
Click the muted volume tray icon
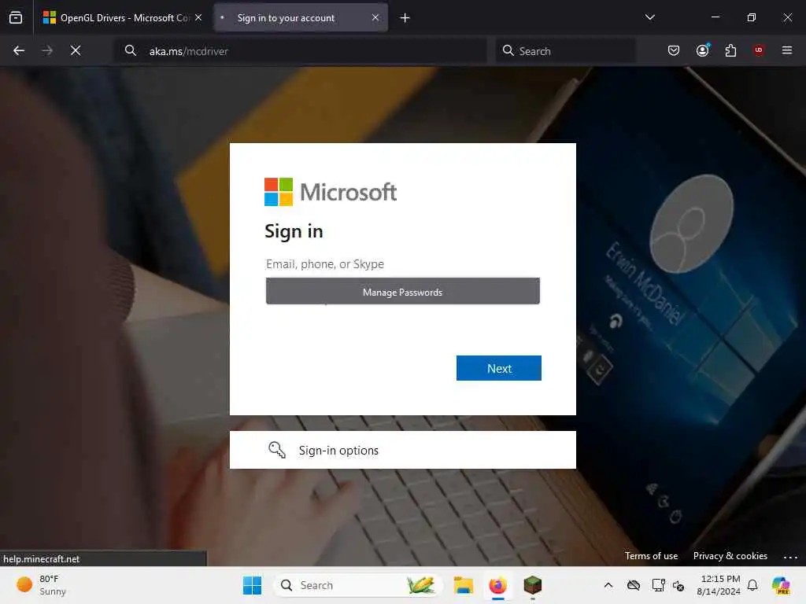pyautogui.click(x=678, y=586)
